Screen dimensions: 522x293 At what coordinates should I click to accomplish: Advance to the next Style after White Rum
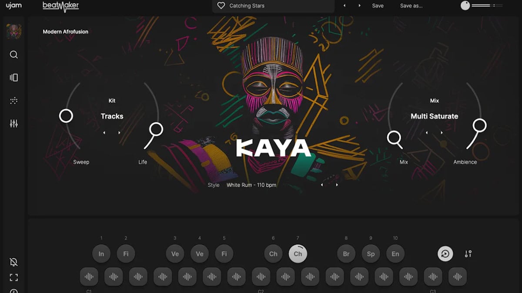tap(337, 185)
